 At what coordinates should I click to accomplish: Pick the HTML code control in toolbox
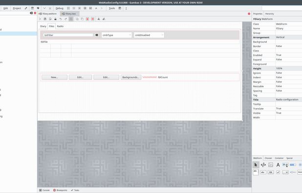point(263,165)
